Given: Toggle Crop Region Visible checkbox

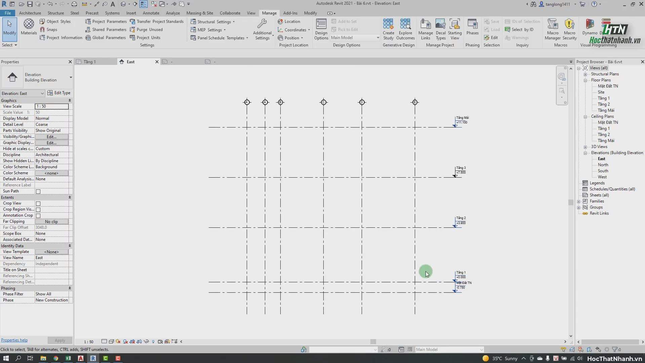Looking at the screenshot, I should tap(38, 210).
